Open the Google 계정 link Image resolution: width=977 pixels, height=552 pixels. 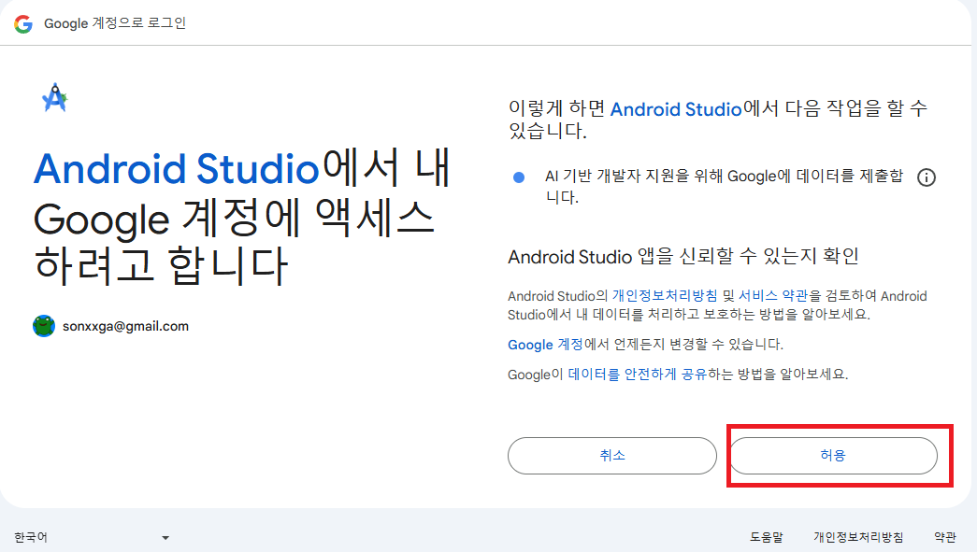tap(545, 344)
